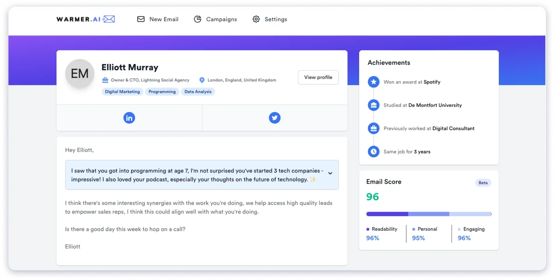Click the Settings gear icon
The height and width of the screenshot is (280, 554).
click(256, 19)
